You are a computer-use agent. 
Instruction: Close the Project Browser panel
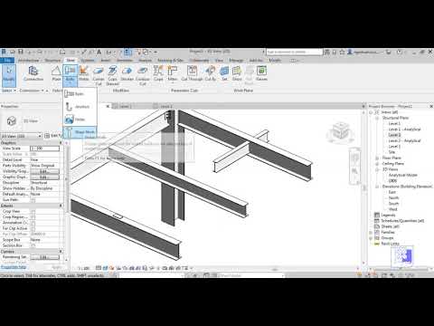(431, 106)
